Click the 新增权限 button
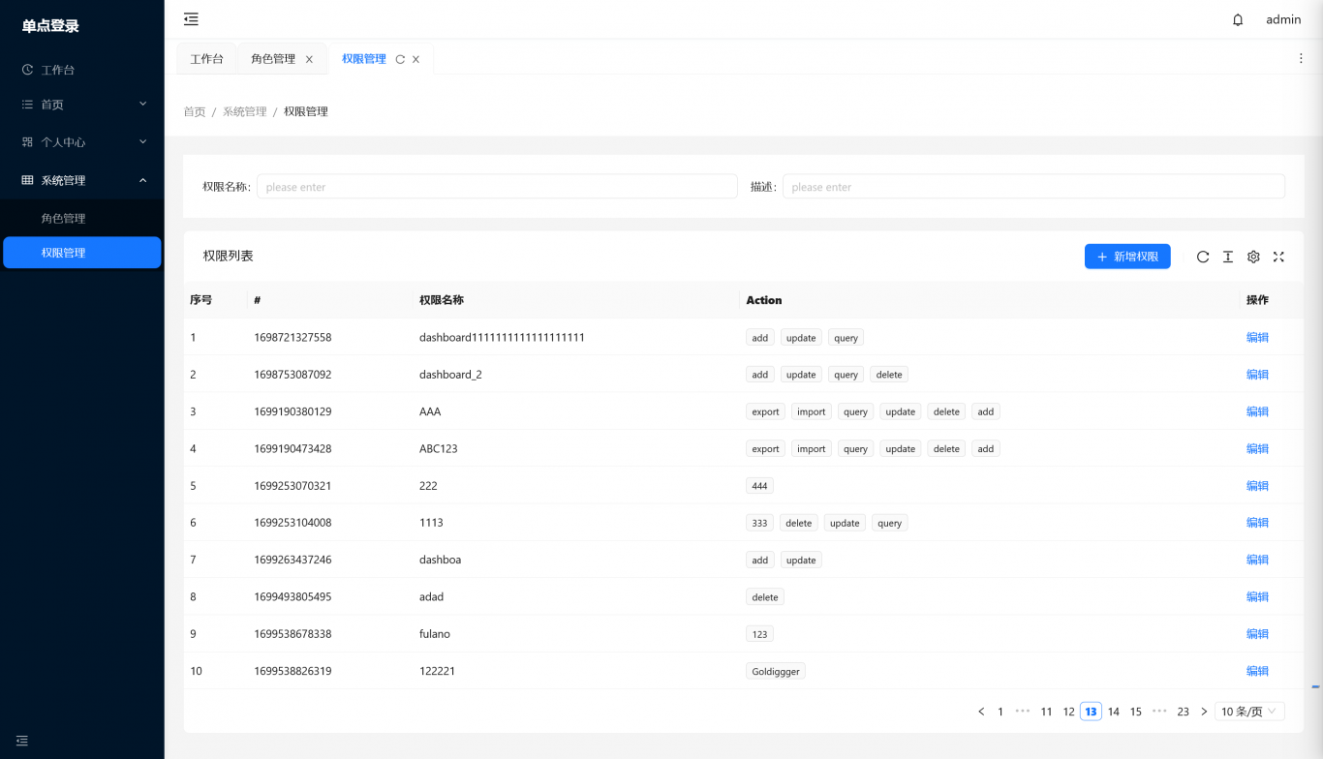This screenshot has height=759, width=1323. tap(1127, 257)
